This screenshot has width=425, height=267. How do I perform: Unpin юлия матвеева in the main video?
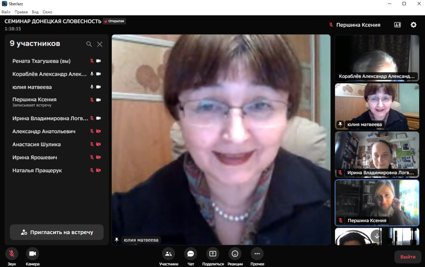117,240
